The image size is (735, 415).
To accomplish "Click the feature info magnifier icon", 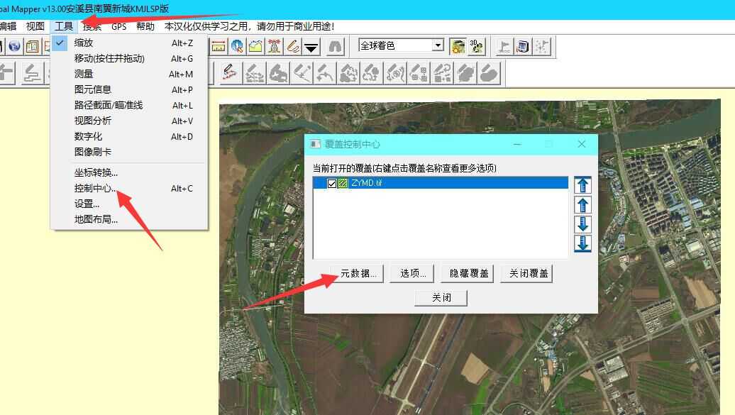I will (x=236, y=45).
